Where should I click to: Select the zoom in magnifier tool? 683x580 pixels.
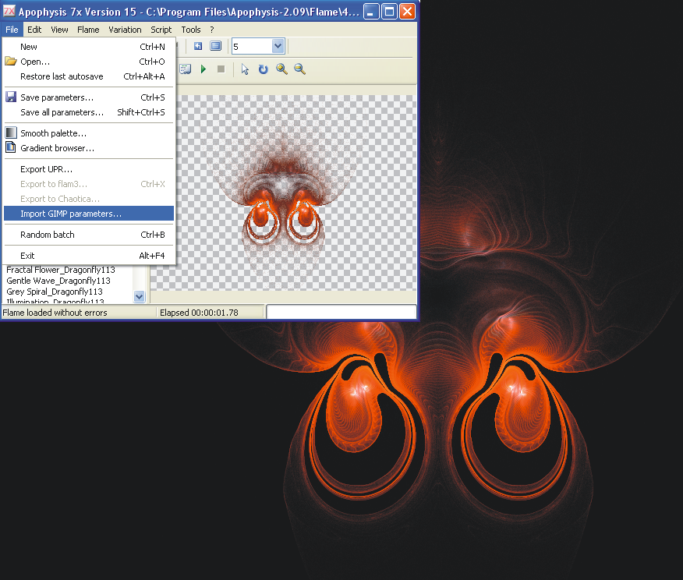281,69
